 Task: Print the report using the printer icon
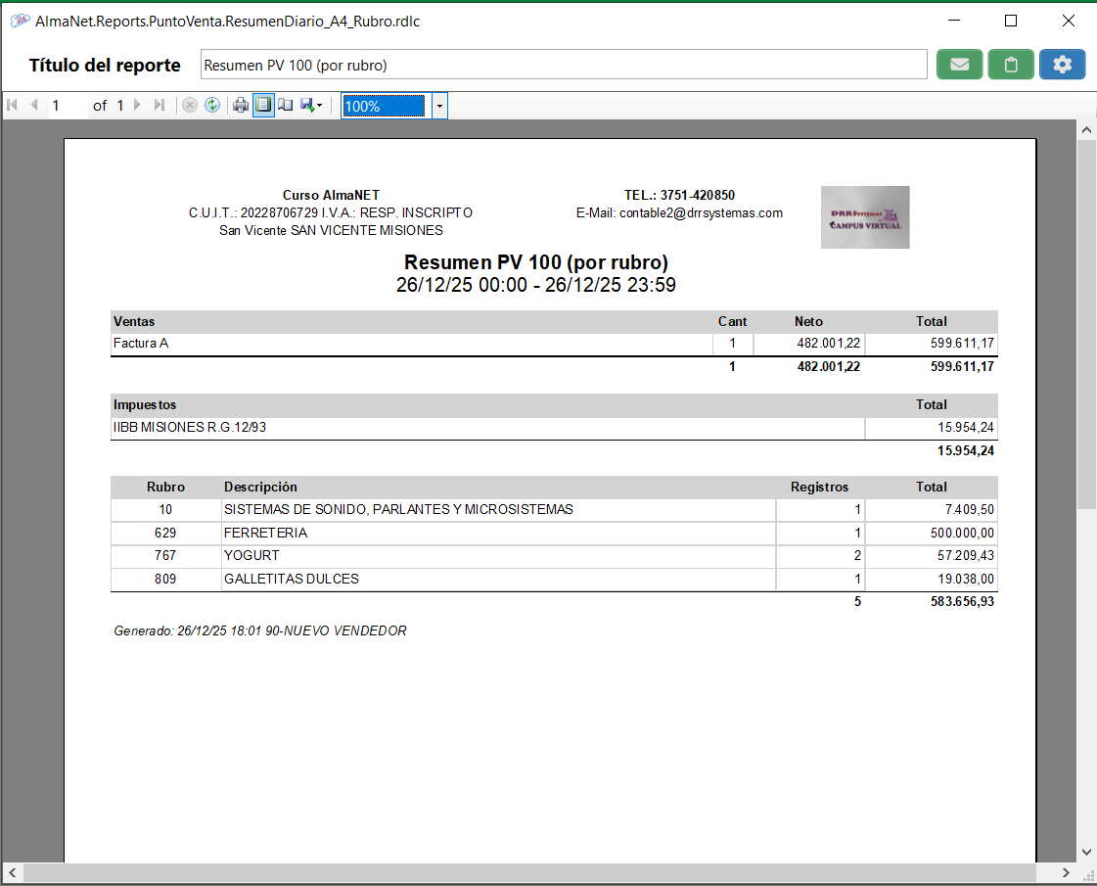241,106
